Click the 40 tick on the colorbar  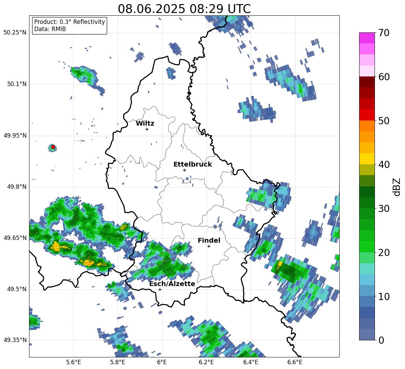384,165
